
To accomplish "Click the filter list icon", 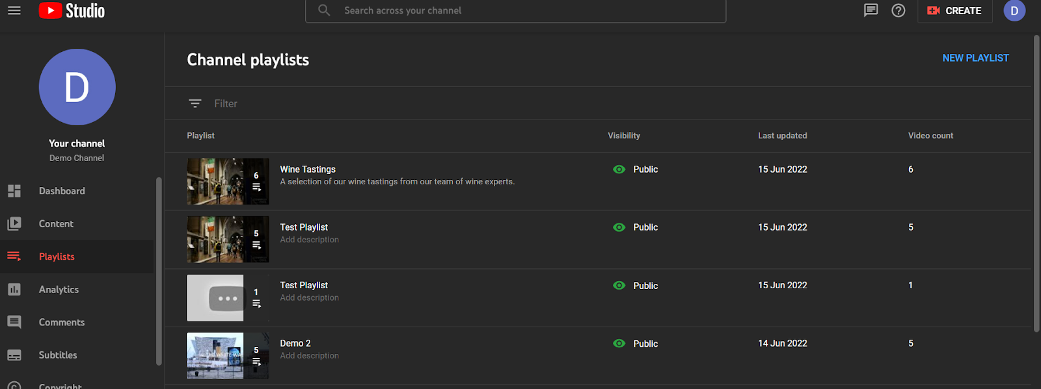I will pos(195,103).
